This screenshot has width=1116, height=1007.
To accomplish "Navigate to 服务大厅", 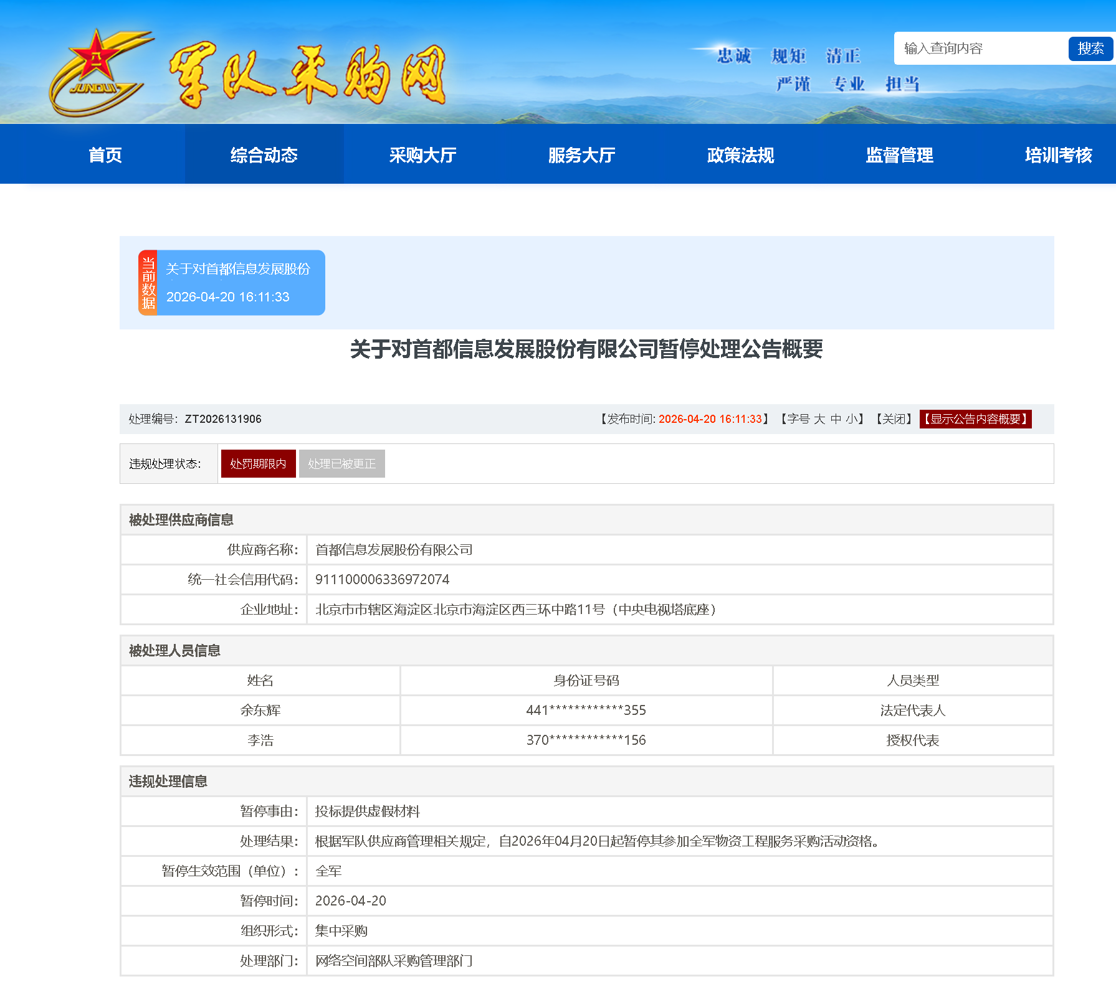I will pos(581,155).
